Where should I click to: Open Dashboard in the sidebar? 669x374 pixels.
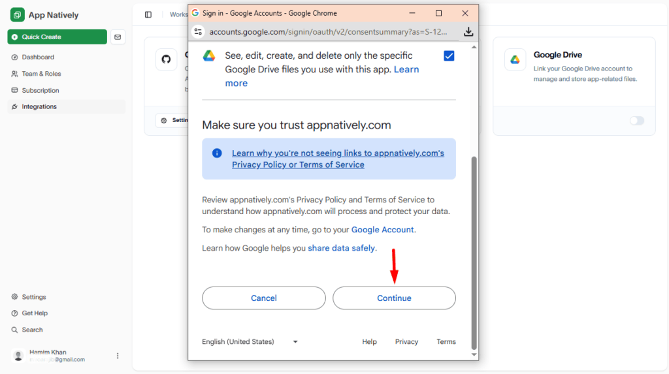pos(37,57)
